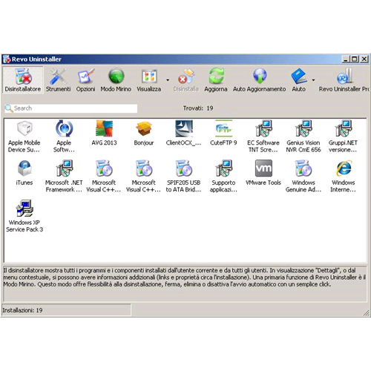
Task: Click into the Search field
Action: click(x=71, y=108)
